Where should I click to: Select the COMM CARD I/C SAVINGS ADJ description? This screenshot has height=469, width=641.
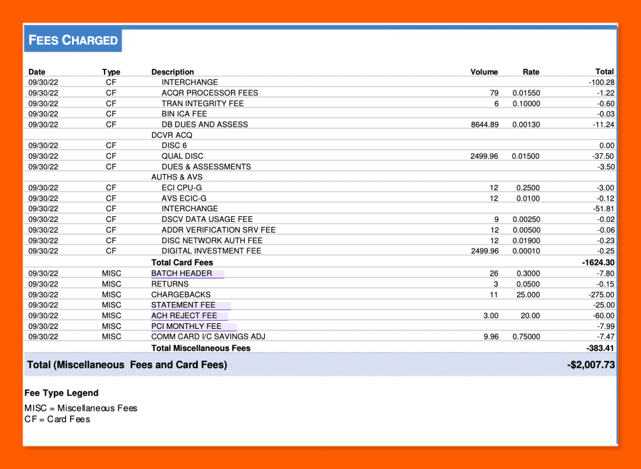click(x=208, y=336)
